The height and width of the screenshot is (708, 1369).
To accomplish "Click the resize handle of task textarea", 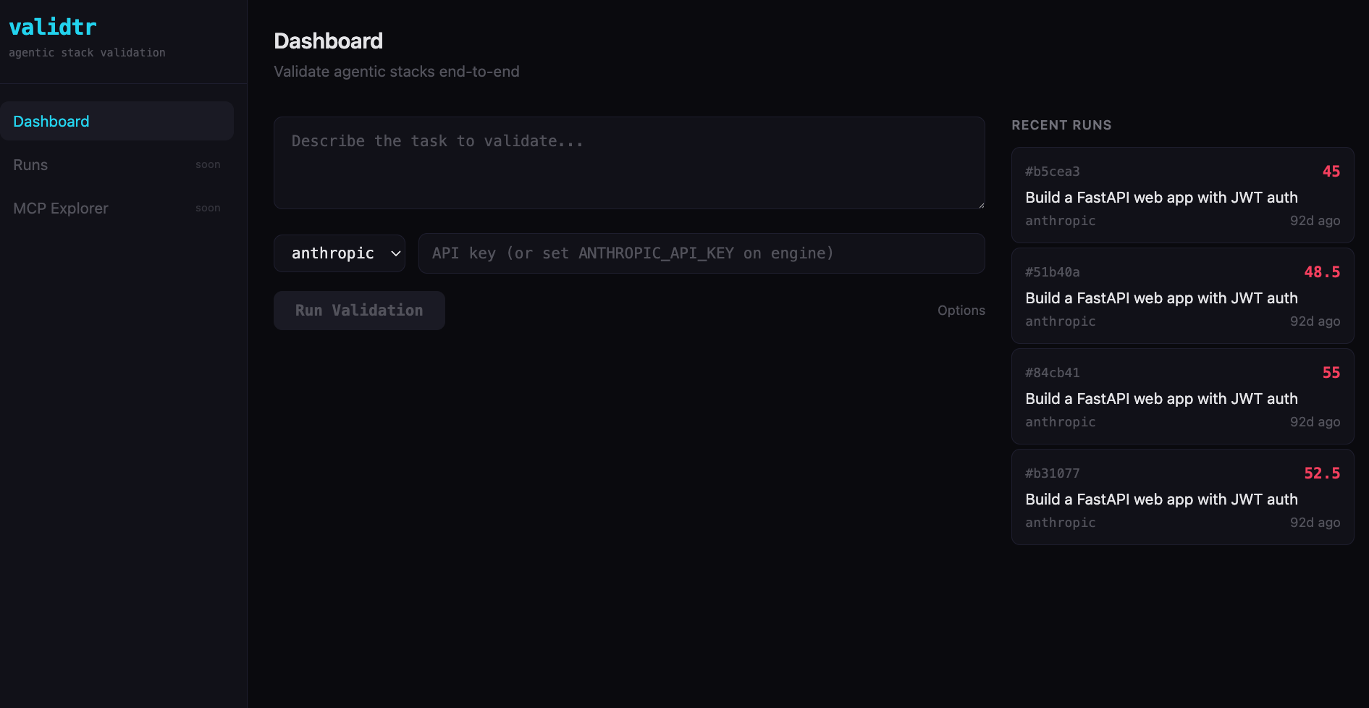I will point(981,205).
